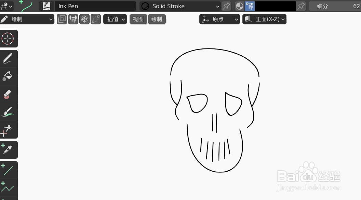This screenshot has width=361, height=200.
Task: Open the Solid Stroke material dropdown
Action: [x=180, y=6]
